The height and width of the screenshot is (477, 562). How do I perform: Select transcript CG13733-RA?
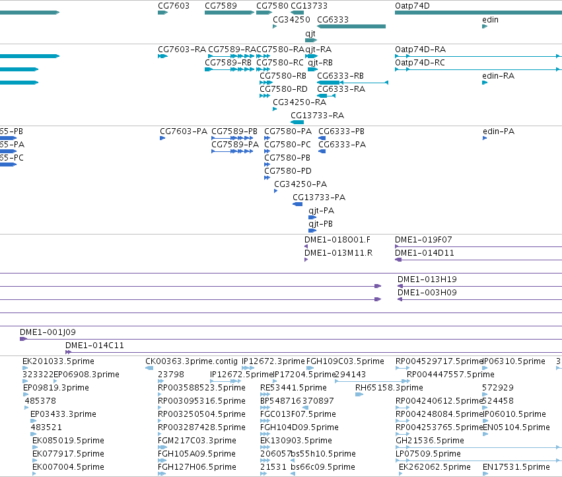pos(317,116)
